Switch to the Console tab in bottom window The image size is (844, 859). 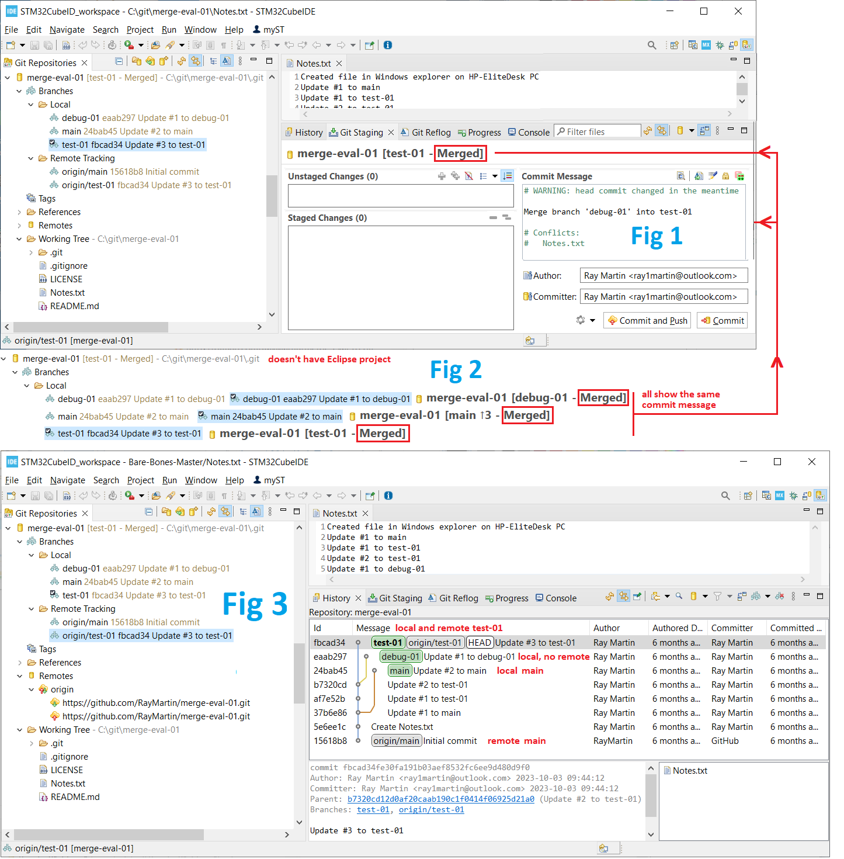556,598
